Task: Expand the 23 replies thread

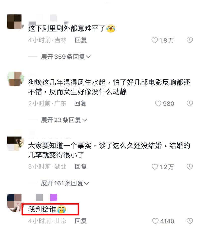Action: pyautogui.click(x=64, y=120)
